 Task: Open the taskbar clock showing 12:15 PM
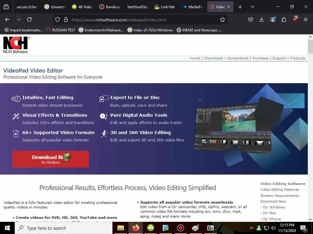click(287, 228)
